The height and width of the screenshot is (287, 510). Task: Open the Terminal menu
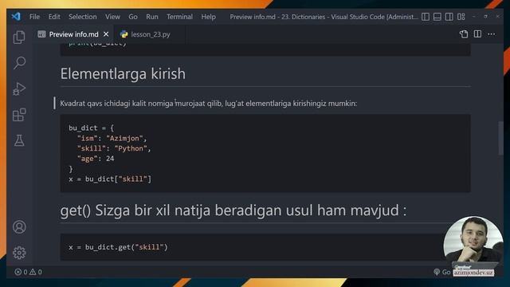179,17
